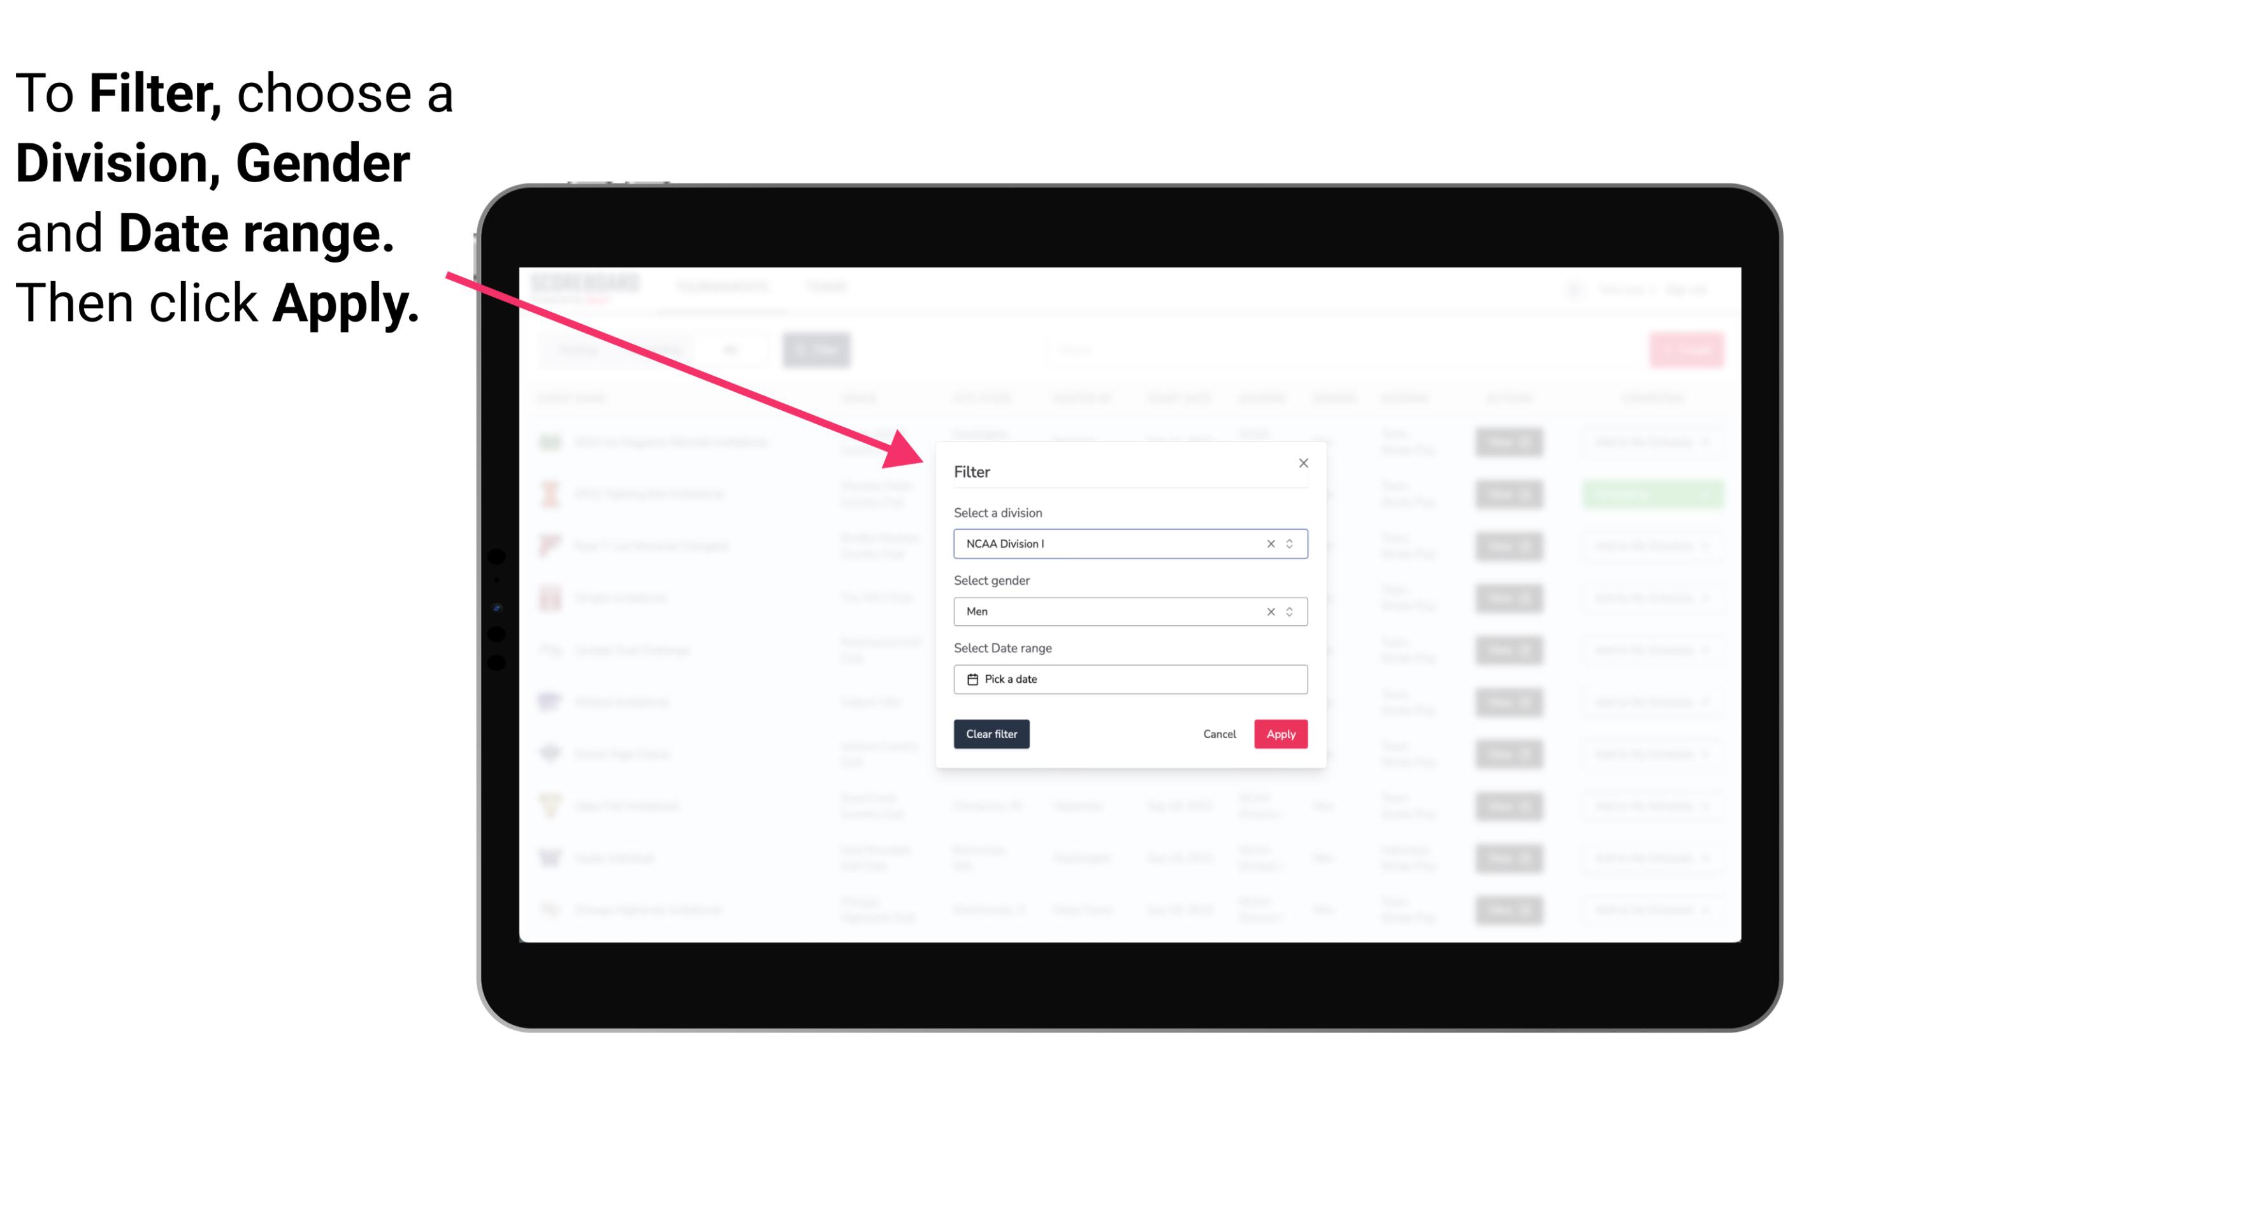Click the Clear filter button
The width and height of the screenshot is (2257, 1214).
click(990, 734)
